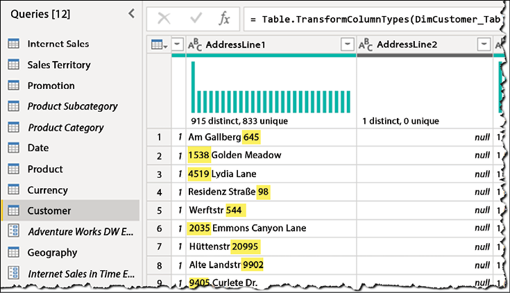This screenshot has width=510, height=293.
Task: Select cell '9405 Curlete Dr.'
Action: [x=271, y=282]
